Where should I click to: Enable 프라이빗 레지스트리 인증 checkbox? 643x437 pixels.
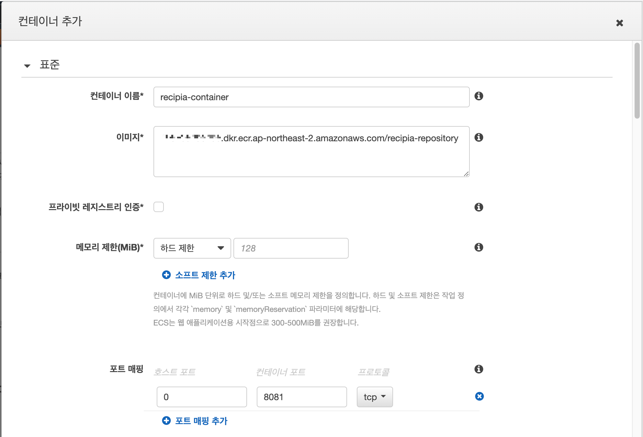159,207
